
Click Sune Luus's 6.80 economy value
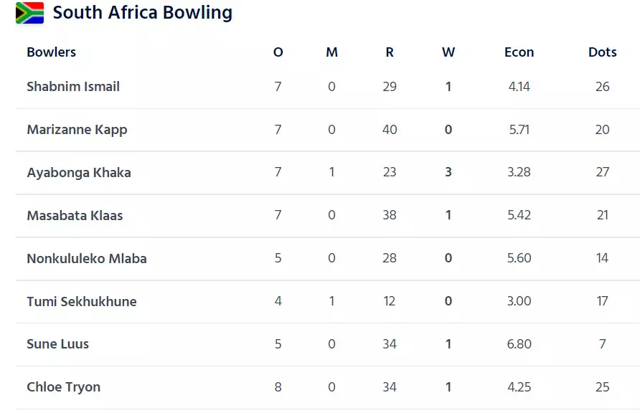[x=519, y=344]
